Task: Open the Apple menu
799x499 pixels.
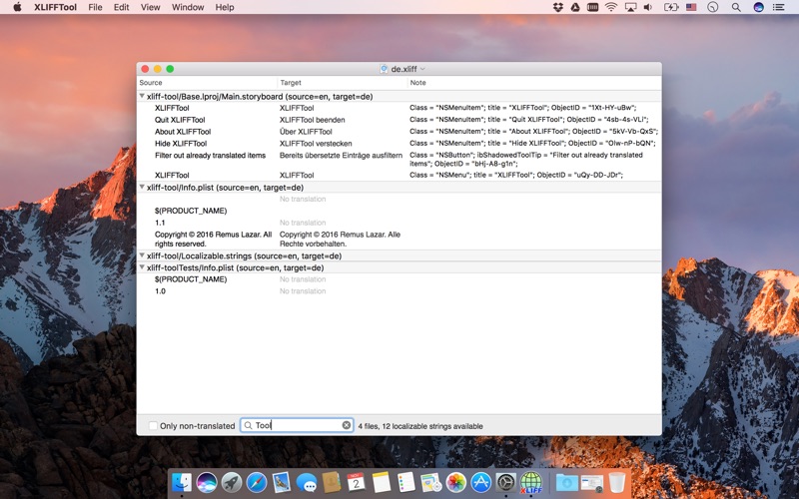Action: (17, 7)
